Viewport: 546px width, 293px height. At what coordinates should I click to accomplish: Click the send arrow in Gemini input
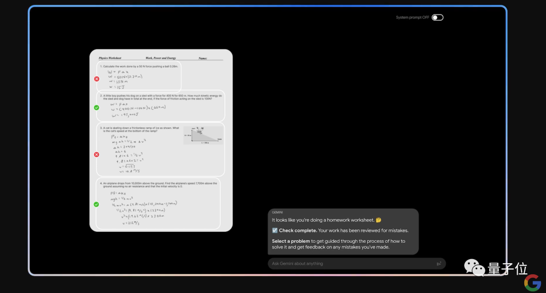pyautogui.click(x=439, y=264)
